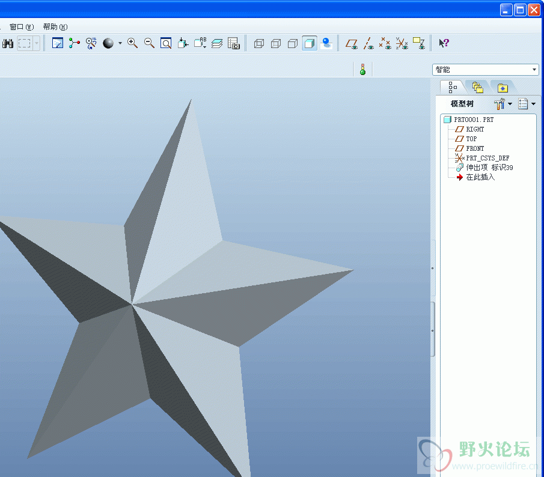The image size is (544, 477).
Task: Click the model tree Show tools icon
Action: pos(500,104)
